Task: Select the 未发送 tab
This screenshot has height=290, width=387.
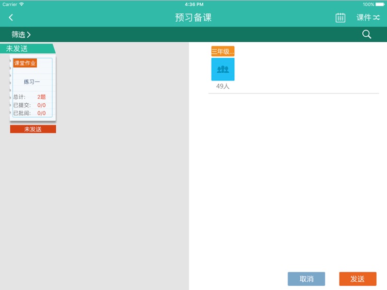Action: pyautogui.click(x=27, y=49)
